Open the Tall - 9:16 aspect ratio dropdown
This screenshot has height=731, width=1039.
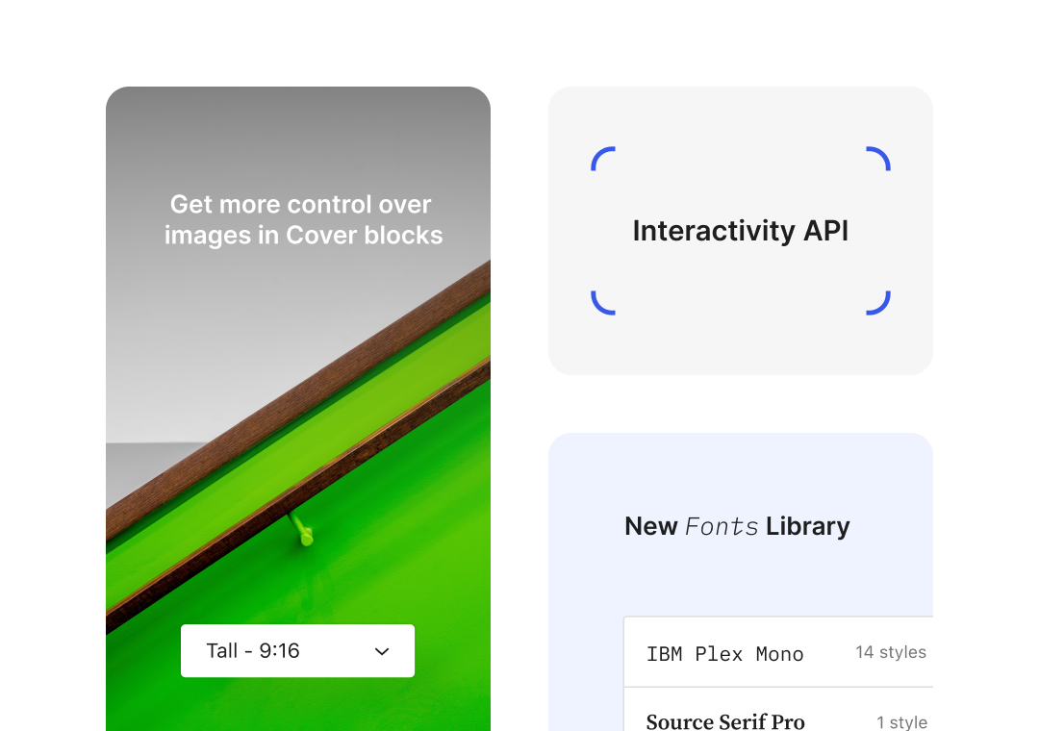point(297,651)
